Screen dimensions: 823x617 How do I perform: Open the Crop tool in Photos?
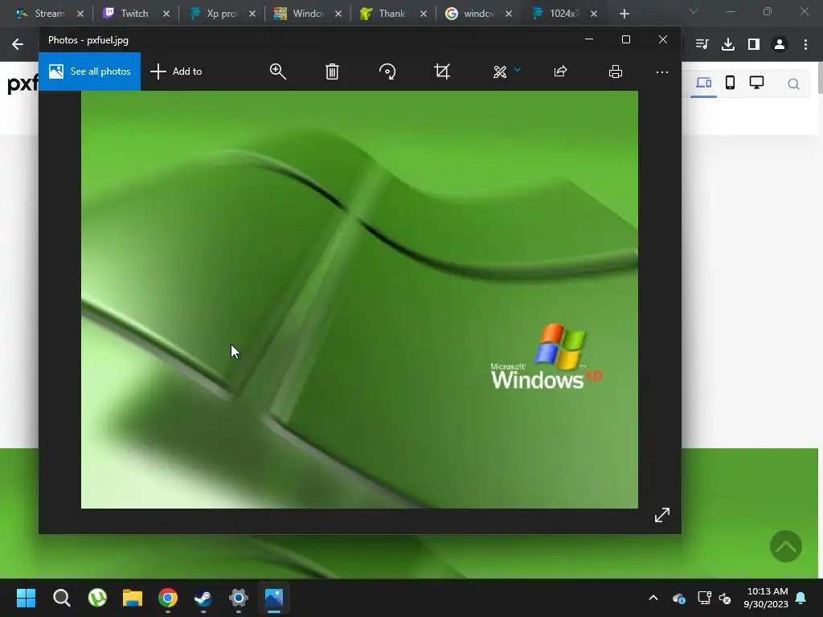point(442,72)
